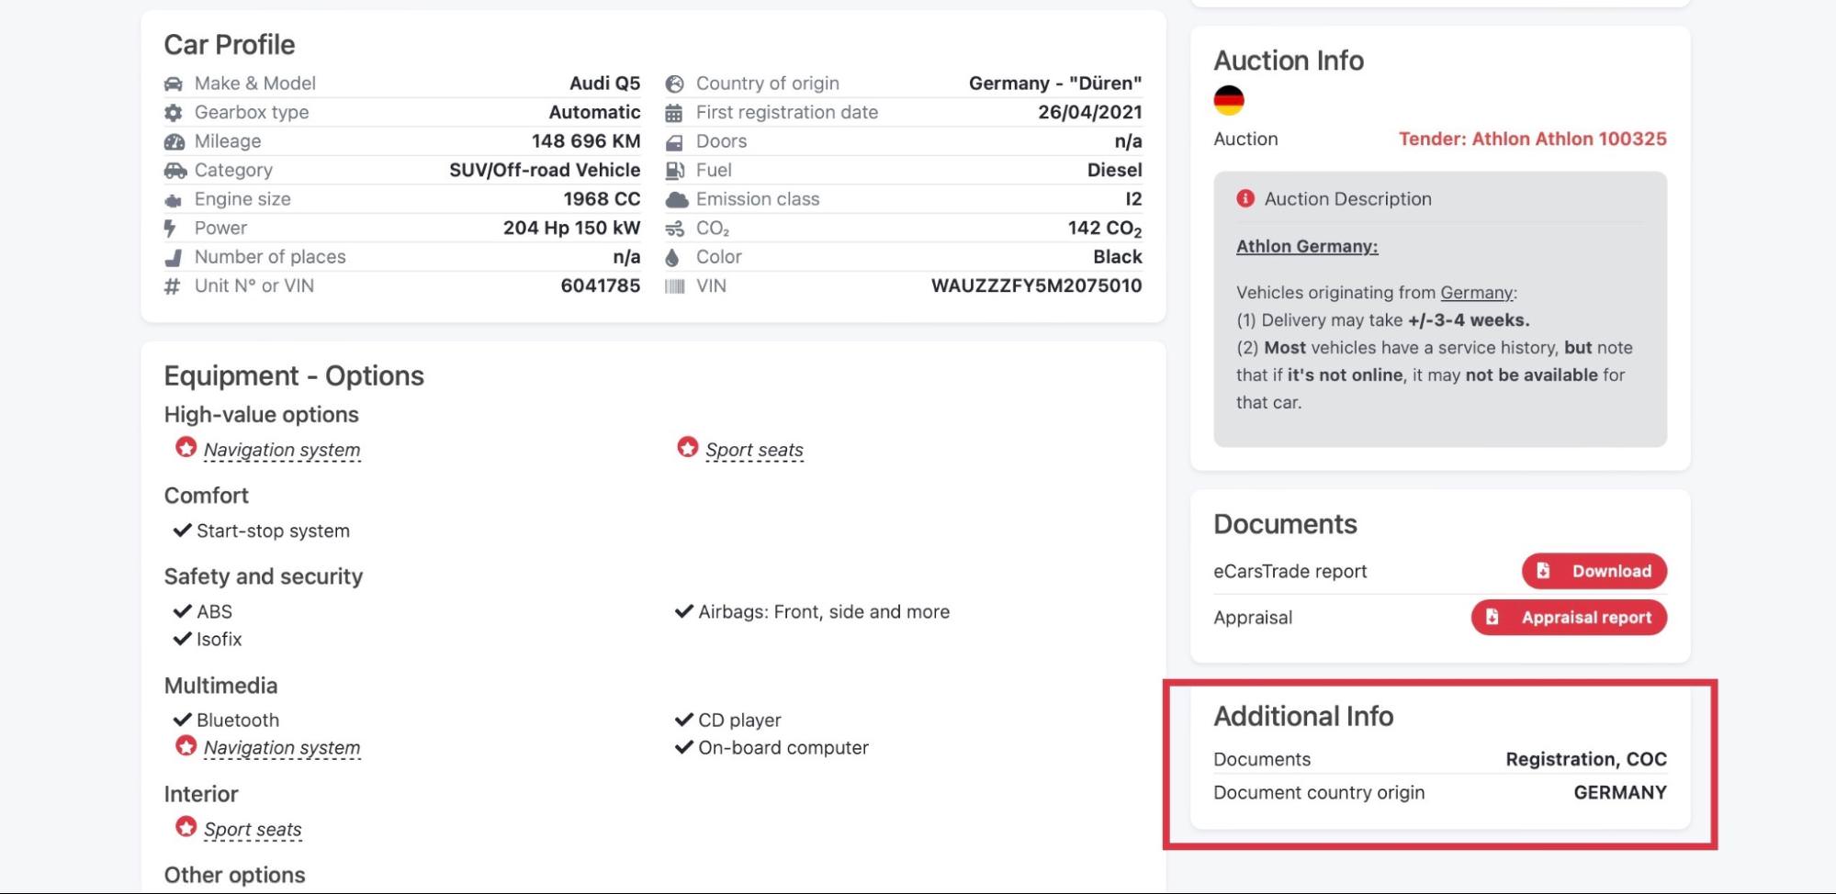Click the cloud icon beside Emission class
Image resolution: width=1836 pixels, height=894 pixels.
[x=676, y=200]
